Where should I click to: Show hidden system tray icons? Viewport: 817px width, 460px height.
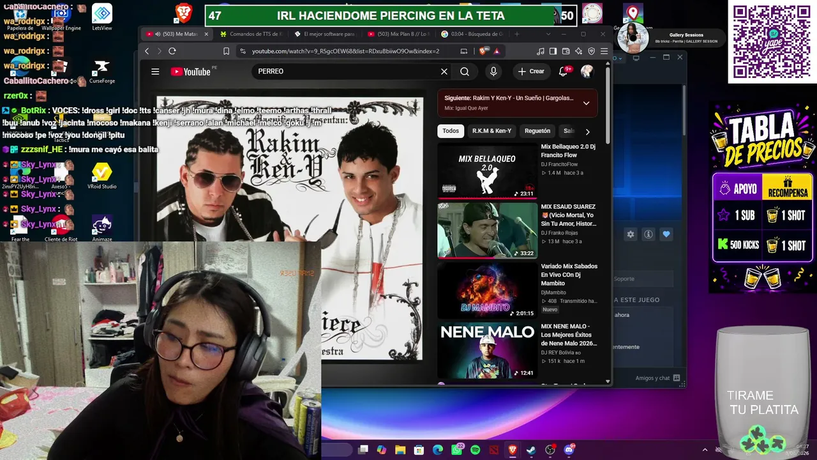[705, 450]
